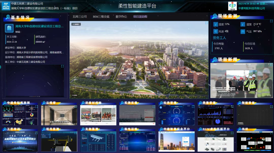Click the carousel dots under the starry panel
Image resolution: width=274 pixels, height=153 pixels.
coord(35,96)
